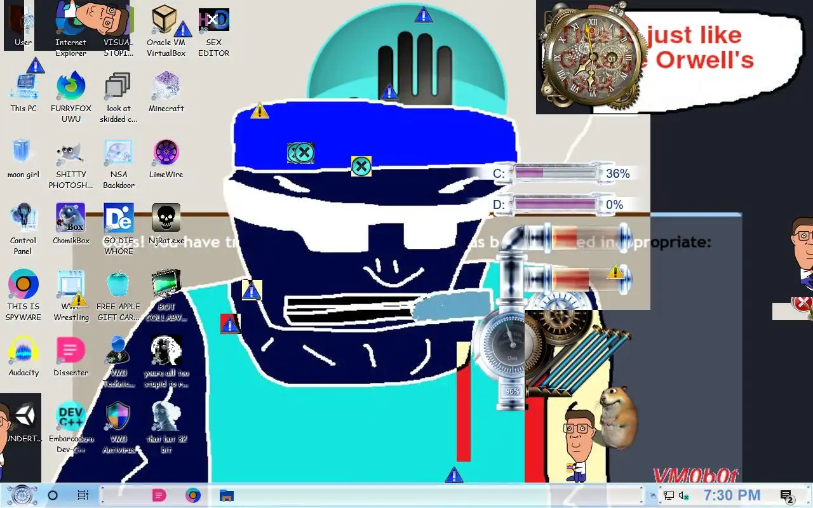Open the Start menu button
The image size is (813, 508).
coord(22,495)
